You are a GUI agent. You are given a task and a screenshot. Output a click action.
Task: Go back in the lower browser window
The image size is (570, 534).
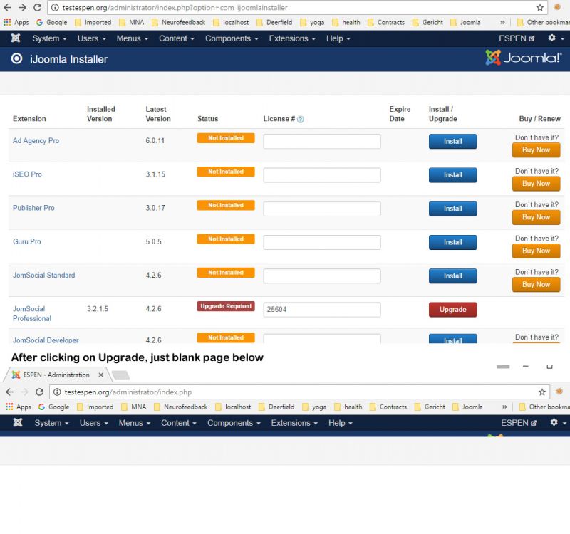click(x=10, y=392)
